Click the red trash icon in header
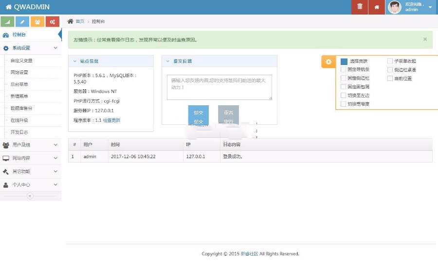This screenshot has height=261, width=438. pyautogui.click(x=360, y=6)
